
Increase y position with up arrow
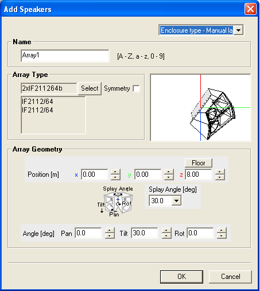pyautogui.click(x=169, y=172)
